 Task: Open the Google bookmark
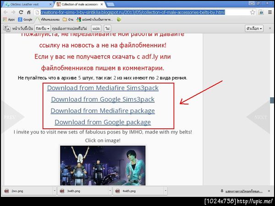[x=25, y=20]
